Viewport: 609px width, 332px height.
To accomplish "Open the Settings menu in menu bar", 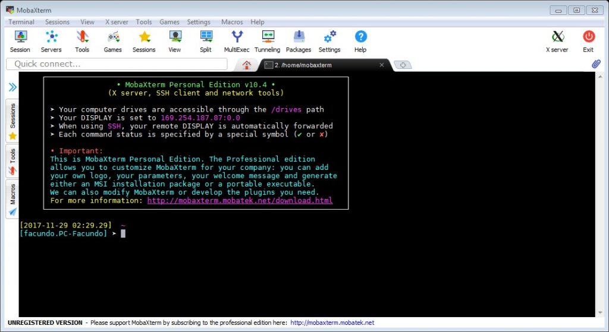I will click(199, 22).
